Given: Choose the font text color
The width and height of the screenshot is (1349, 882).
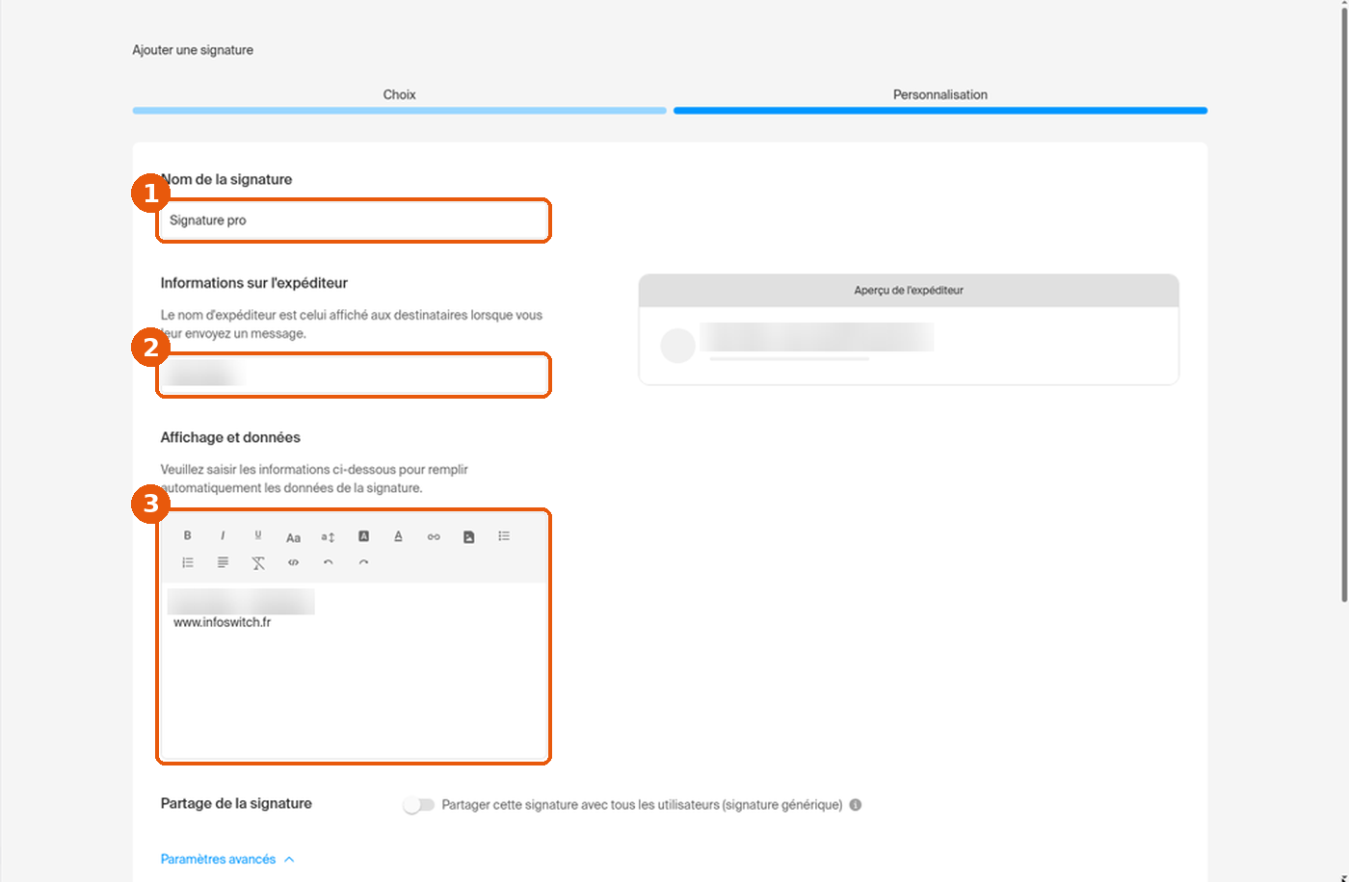Looking at the screenshot, I should pos(398,536).
